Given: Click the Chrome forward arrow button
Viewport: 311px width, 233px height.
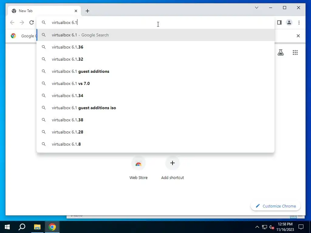Looking at the screenshot, I should 22,22.
